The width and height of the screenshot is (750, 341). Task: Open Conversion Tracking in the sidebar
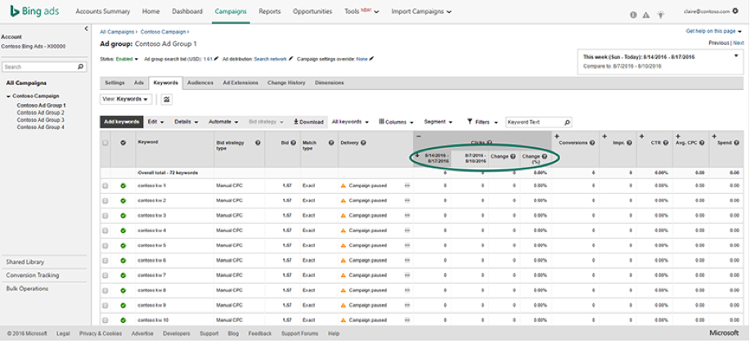(33, 276)
